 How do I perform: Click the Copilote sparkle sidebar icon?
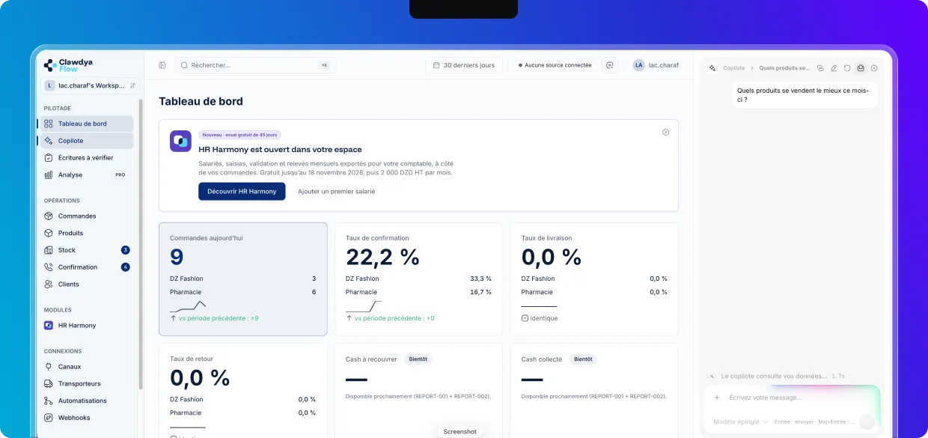[49, 141]
